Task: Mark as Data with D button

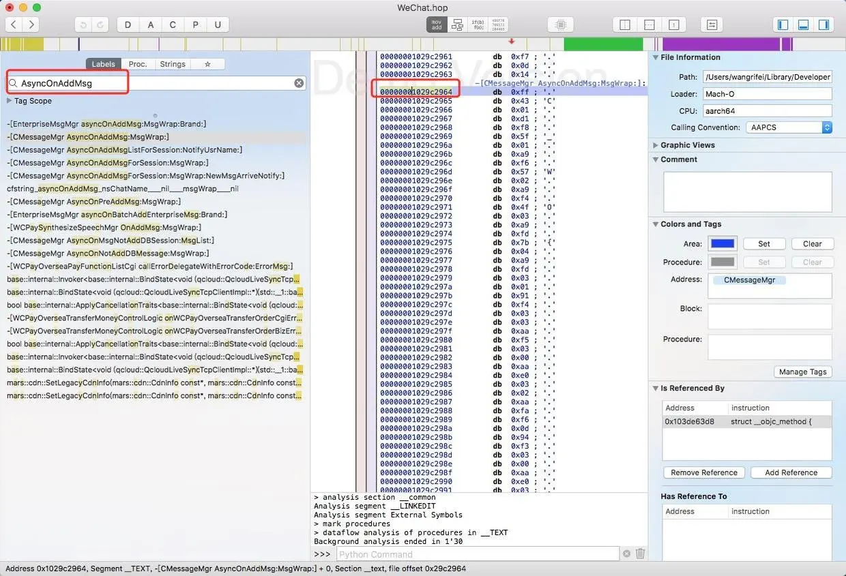Action: [x=128, y=25]
